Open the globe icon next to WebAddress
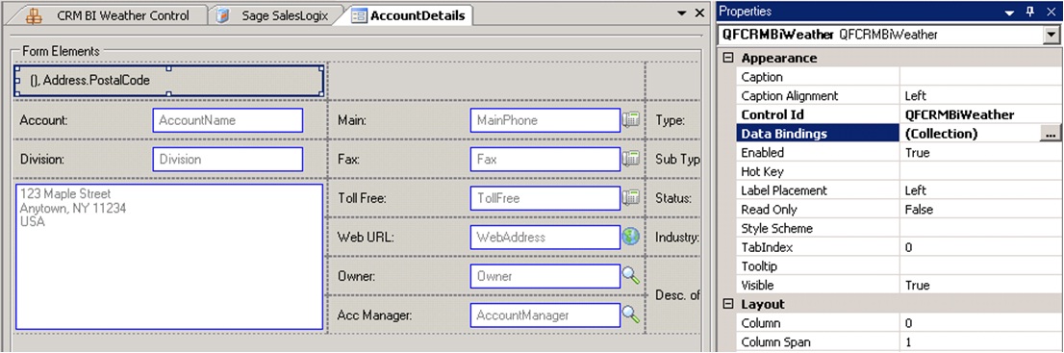 tap(631, 237)
